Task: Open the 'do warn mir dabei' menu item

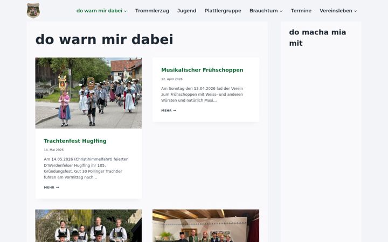Action: (x=99, y=11)
